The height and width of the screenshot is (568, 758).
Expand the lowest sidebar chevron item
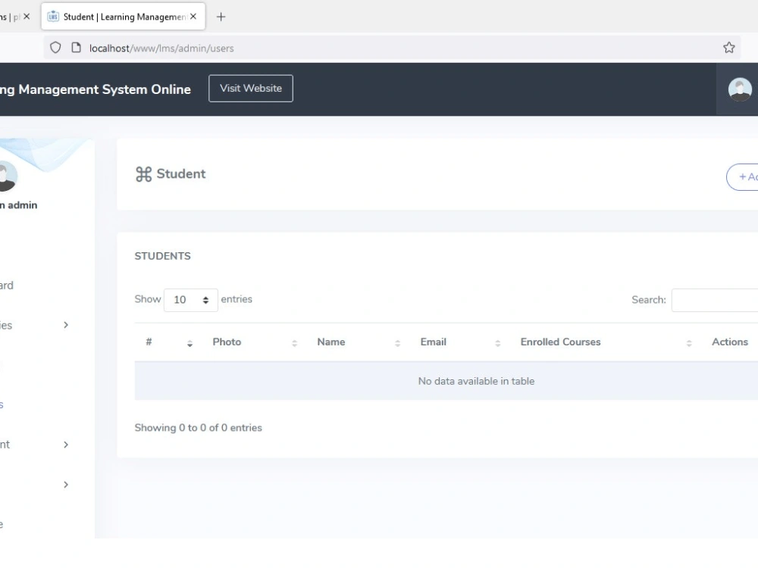[x=66, y=485]
